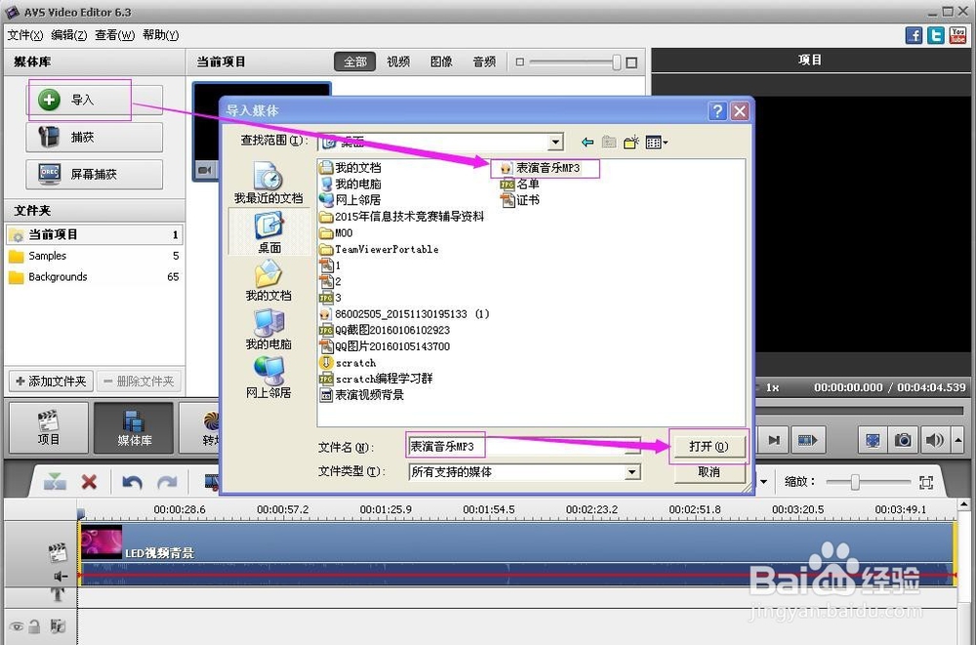
Task: Open the 媒体库 section button
Action: pyautogui.click(x=134, y=427)
